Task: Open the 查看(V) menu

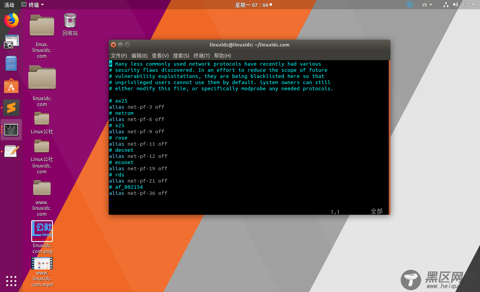Action: 160,55
